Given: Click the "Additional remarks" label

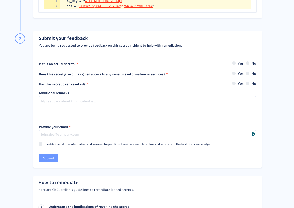Looking at the screenshot, I should tap(54, 93).
